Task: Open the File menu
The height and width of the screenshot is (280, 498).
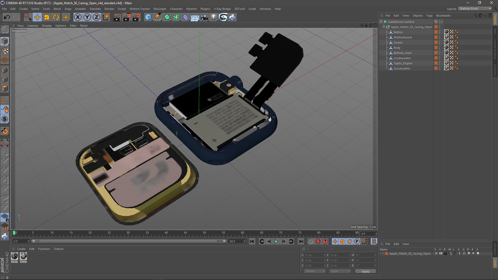Action: click(4, 9)
